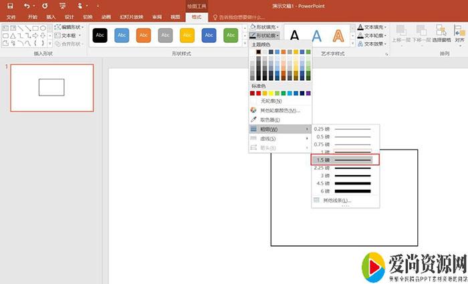The height and width of the screenshot is (284, 468).
Task: Click the Save icon in quick access toolbar
Action: (9, 5)
